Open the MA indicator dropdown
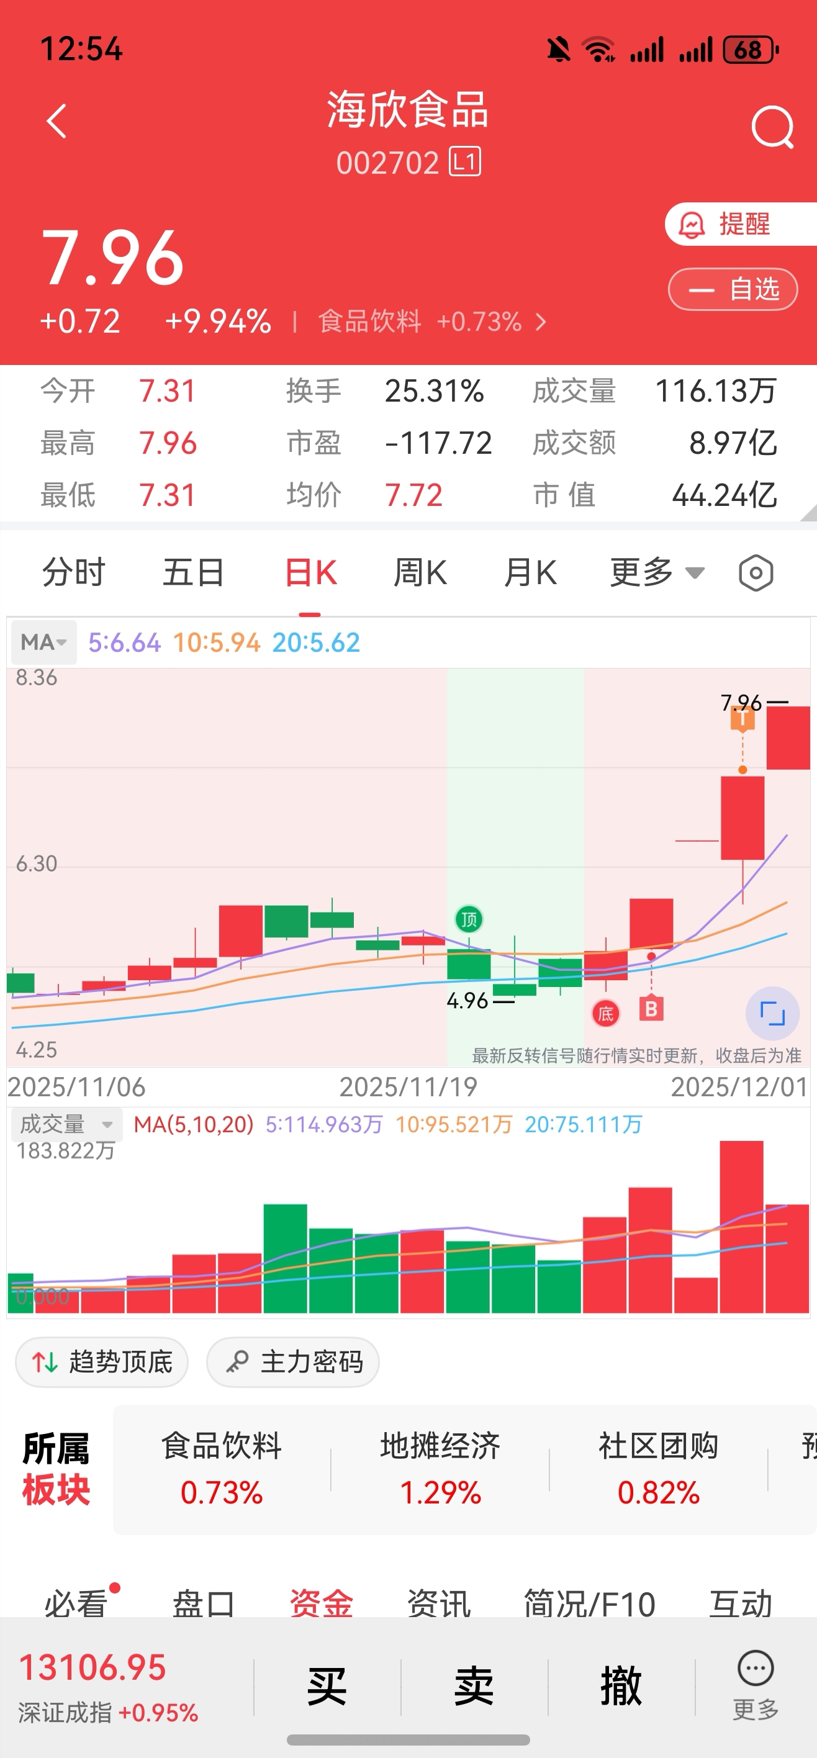 (x=43, y=642)
